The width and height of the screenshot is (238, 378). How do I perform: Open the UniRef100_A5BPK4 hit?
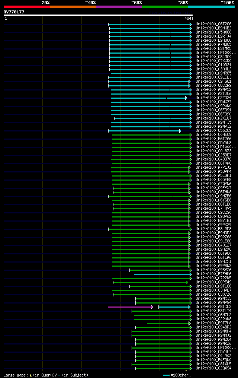tap(213, 172)
